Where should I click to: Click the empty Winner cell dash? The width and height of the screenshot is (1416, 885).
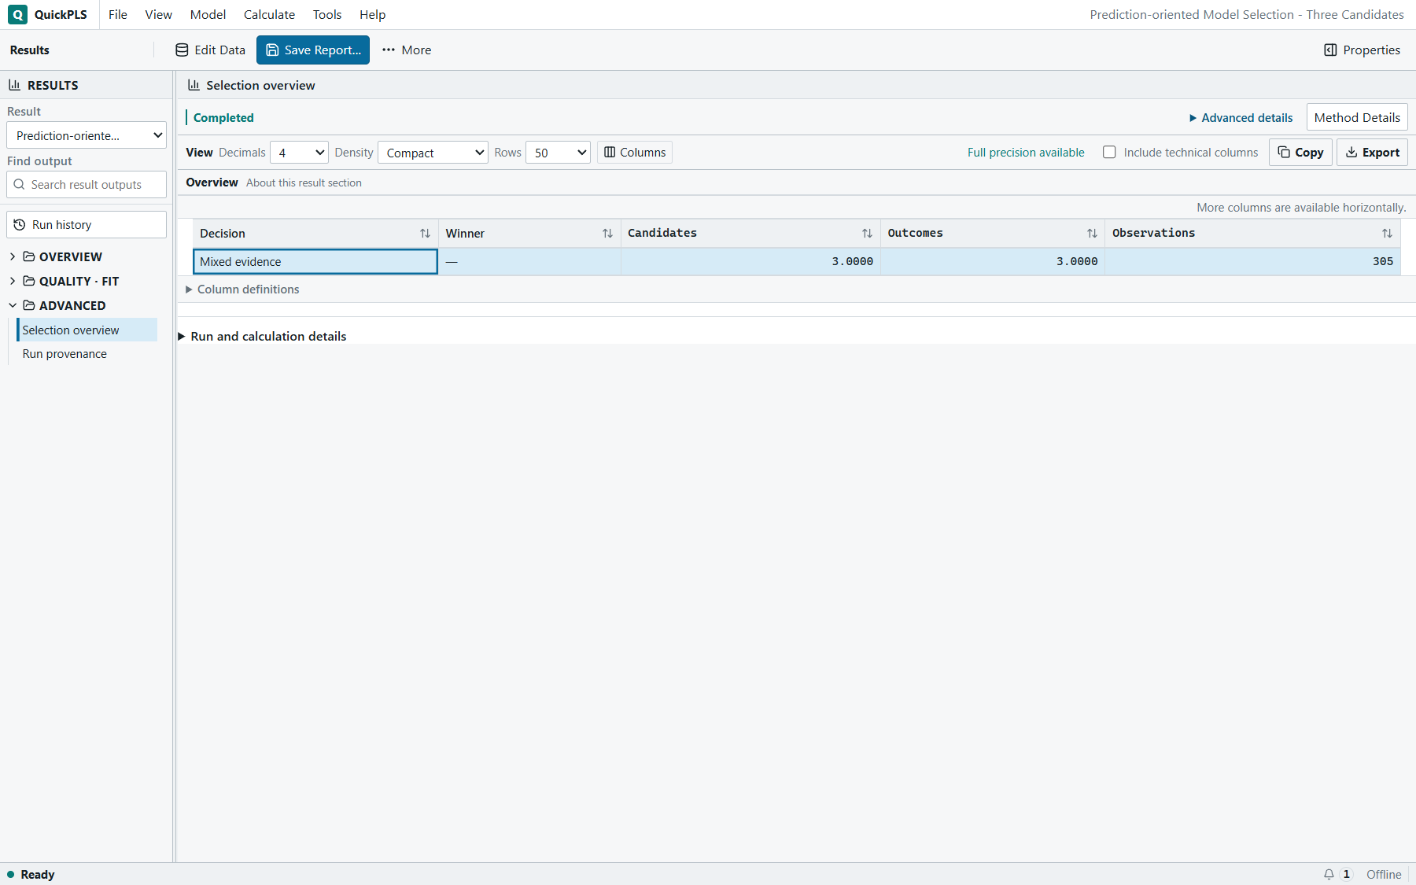coord(452,261)
